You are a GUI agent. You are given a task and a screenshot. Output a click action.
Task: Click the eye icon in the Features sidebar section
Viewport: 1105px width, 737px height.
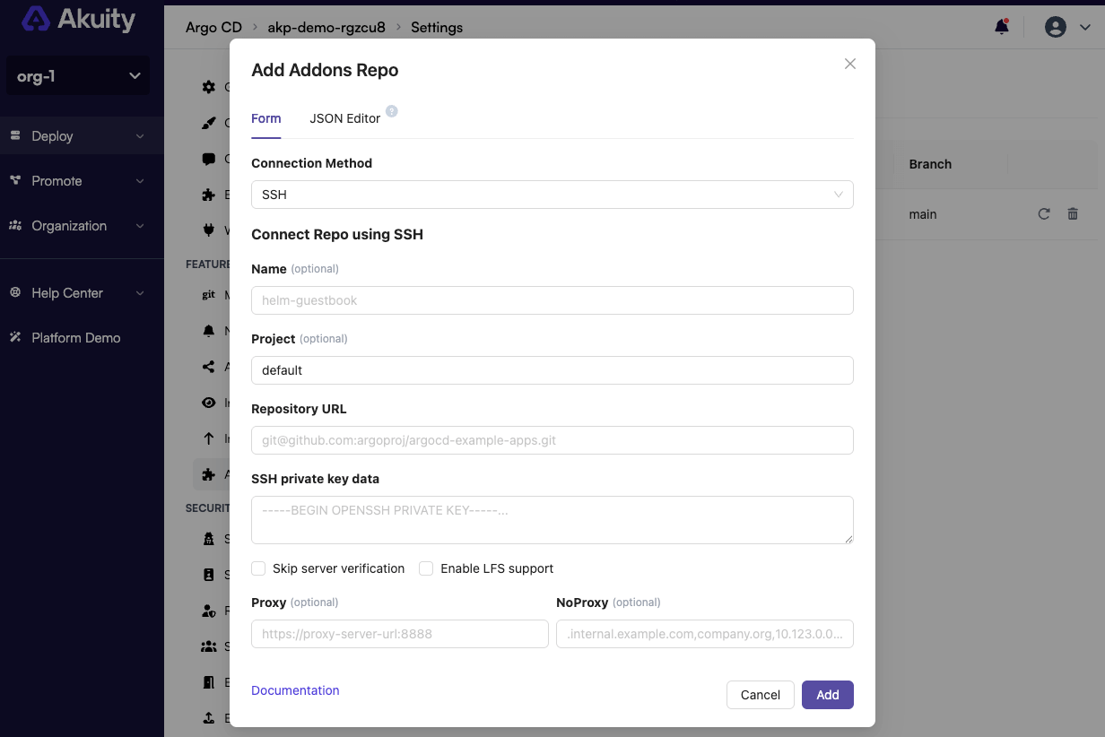(x=207, y=403)
